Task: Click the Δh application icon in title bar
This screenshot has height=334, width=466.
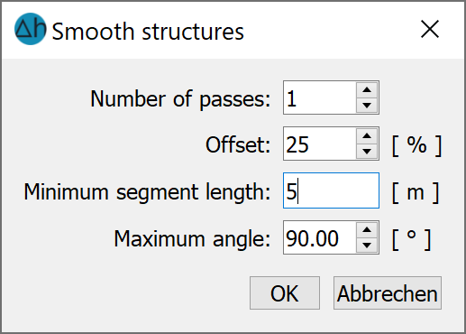Action: pos(31,29)
